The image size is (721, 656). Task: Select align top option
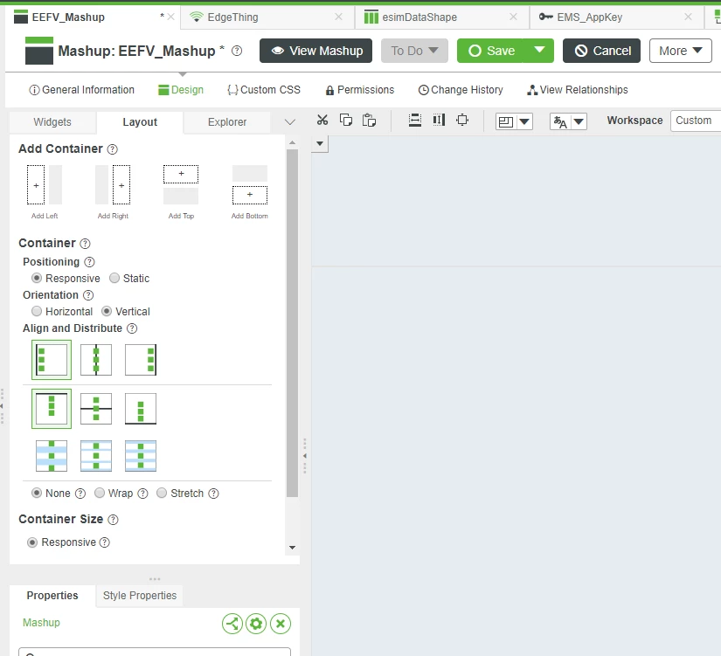click(52, 409)
